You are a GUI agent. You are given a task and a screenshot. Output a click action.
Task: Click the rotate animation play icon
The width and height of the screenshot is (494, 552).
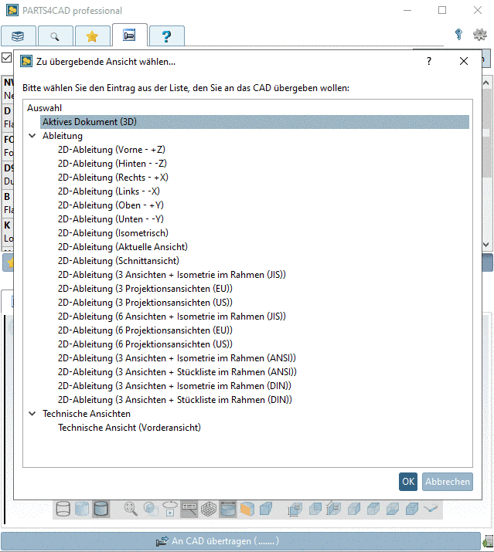[x=170, y=509]
